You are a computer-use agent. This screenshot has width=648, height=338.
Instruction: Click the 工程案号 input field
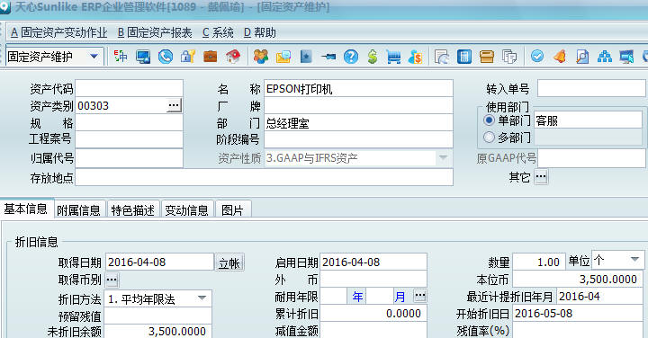click(x=129, y=139)
